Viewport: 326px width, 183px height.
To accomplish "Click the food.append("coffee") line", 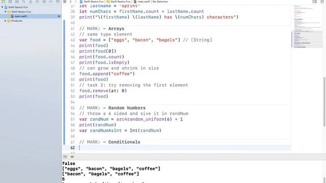I will pyautogui.click(x=107, y=74).
